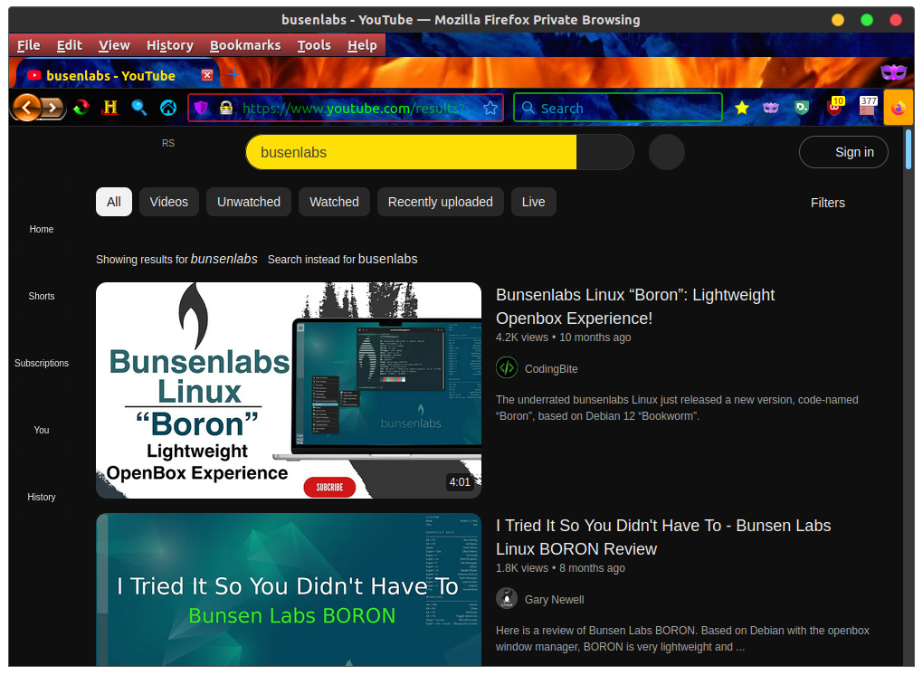Open bookmarks with the yellow star icon

742,108
